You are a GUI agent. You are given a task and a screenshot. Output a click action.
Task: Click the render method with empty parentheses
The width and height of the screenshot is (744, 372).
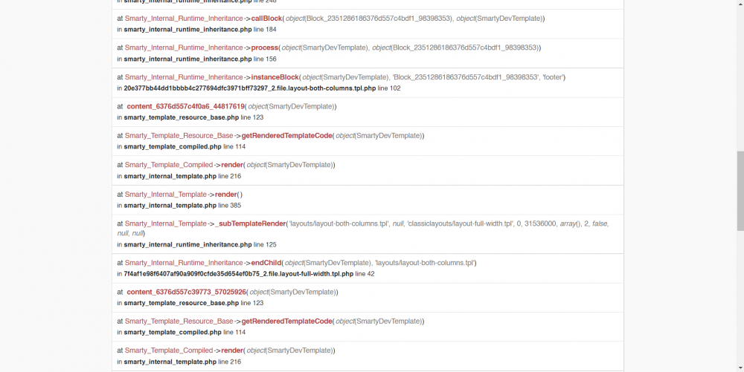pyautogui.click(x=226, y=195)
